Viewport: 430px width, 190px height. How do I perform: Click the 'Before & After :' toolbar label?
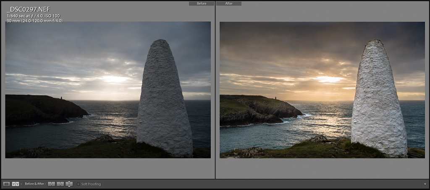click(35, 184)
